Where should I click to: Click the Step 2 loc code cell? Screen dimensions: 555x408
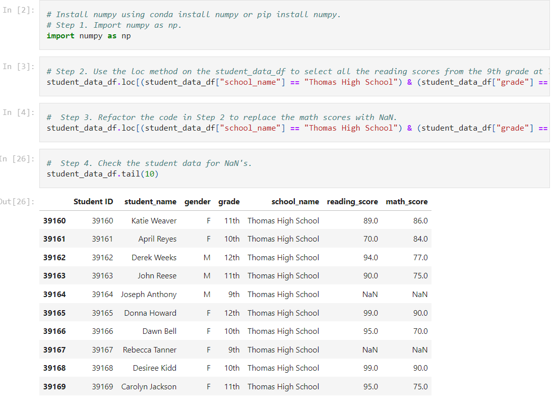pyautogui.click(x=294, y=77)
